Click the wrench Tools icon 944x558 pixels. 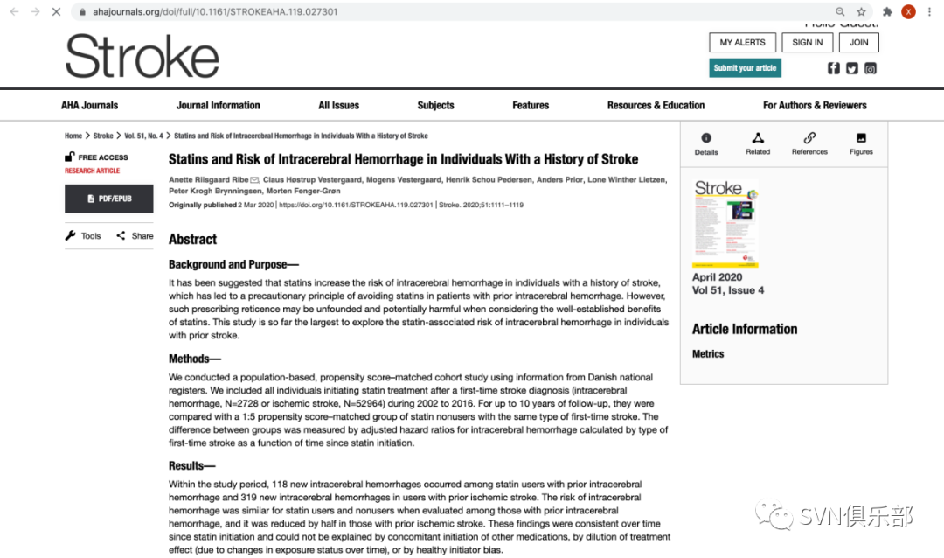click(71, 235)
